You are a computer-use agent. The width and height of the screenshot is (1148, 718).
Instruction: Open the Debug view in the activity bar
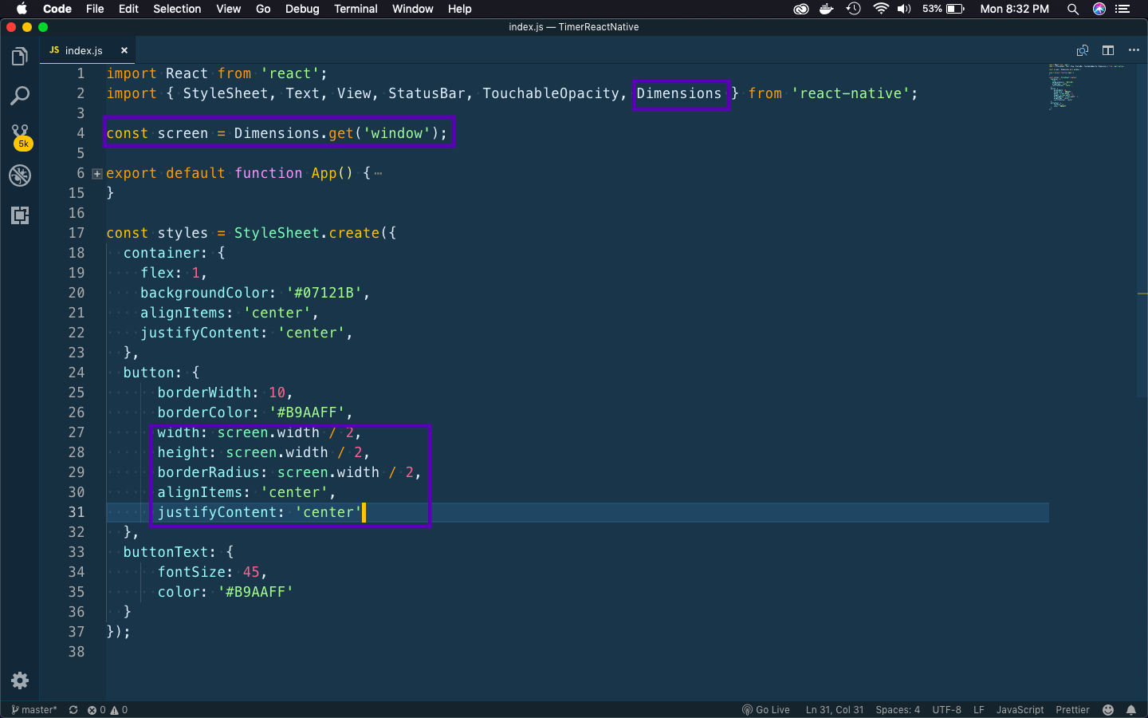tap(20, 176)
